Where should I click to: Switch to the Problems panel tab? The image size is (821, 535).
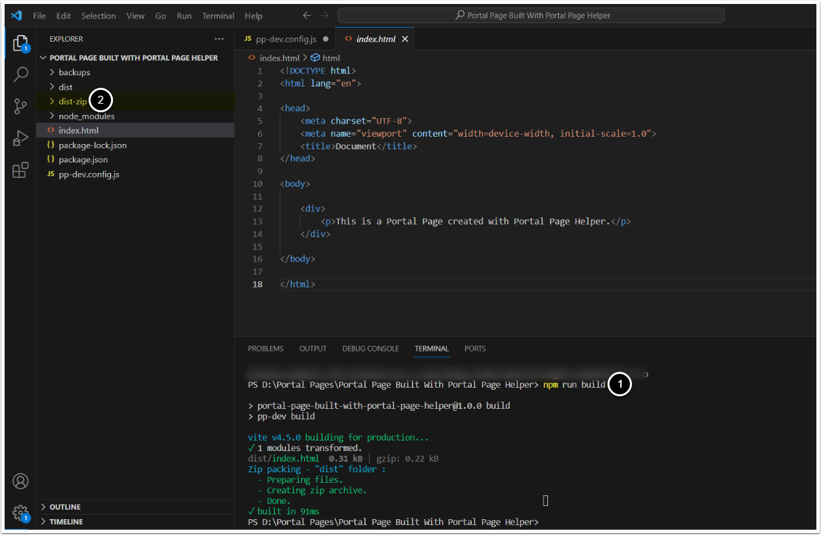click(x=266, y=349)
